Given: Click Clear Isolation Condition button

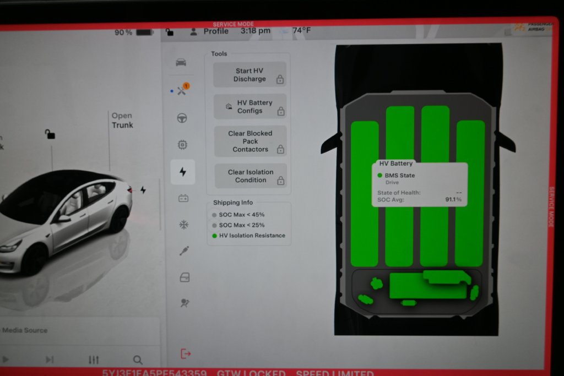Looking at the screenshot, I should pyautogui.click(x=251, y=176).
